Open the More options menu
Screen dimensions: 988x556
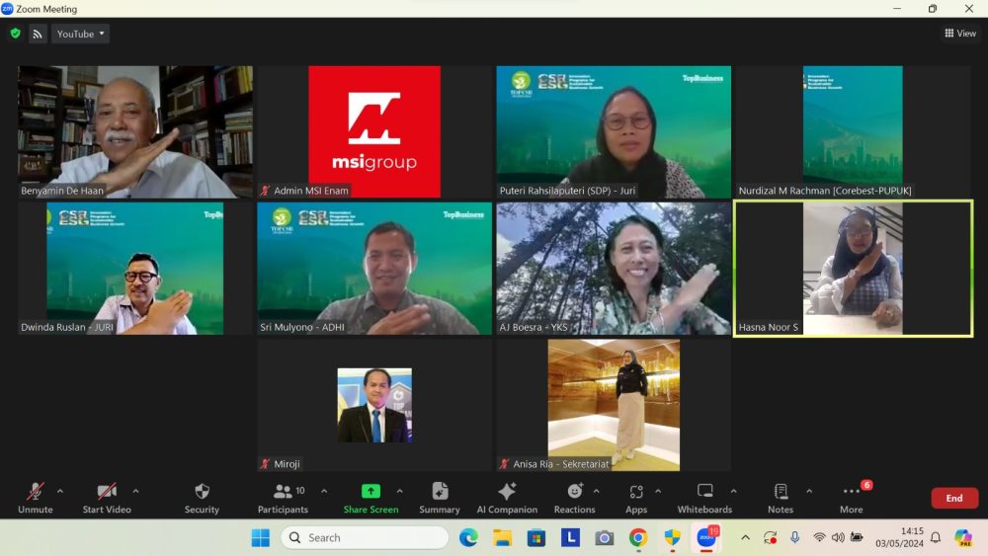click(852, 497)
